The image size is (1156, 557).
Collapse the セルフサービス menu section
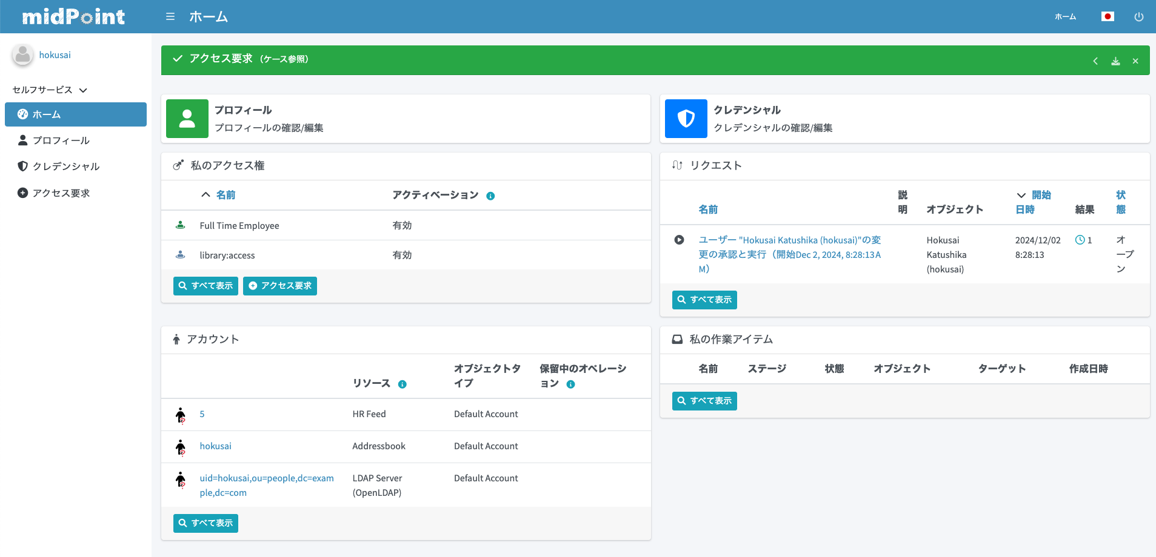[x=50, y=90]
